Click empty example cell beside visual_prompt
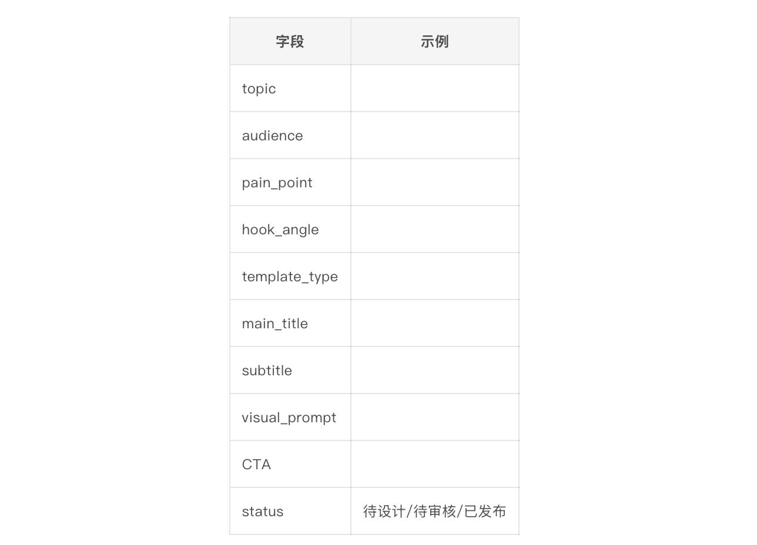The width and height of the screenshot is (757, 545). (435, 417)
